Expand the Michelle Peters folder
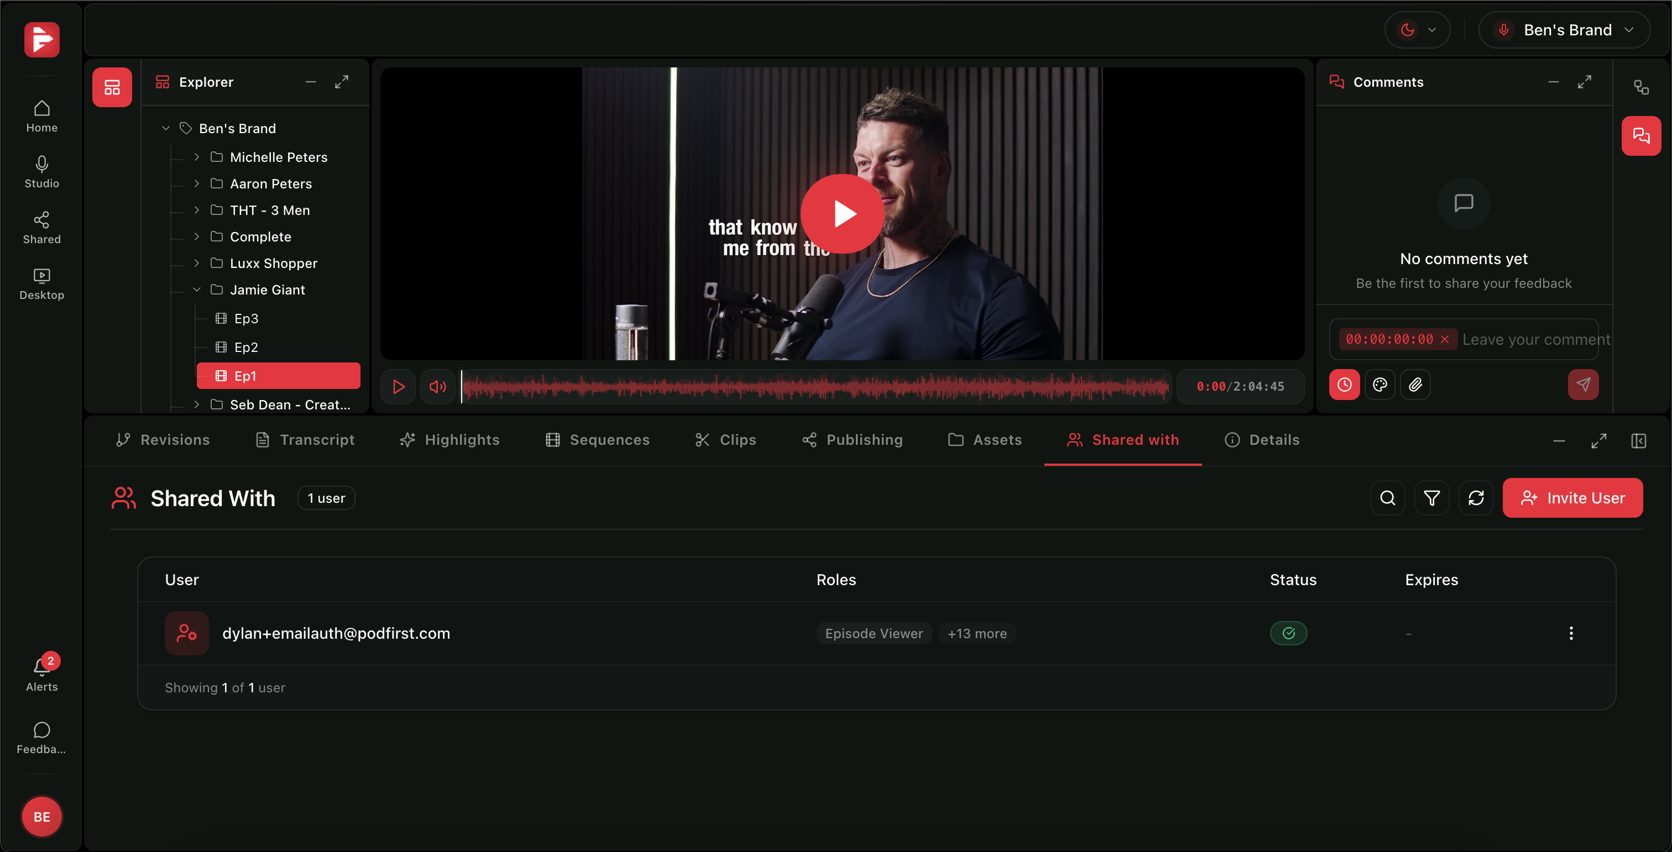This screenshot has width=1672, height=852. pos(197,157)
